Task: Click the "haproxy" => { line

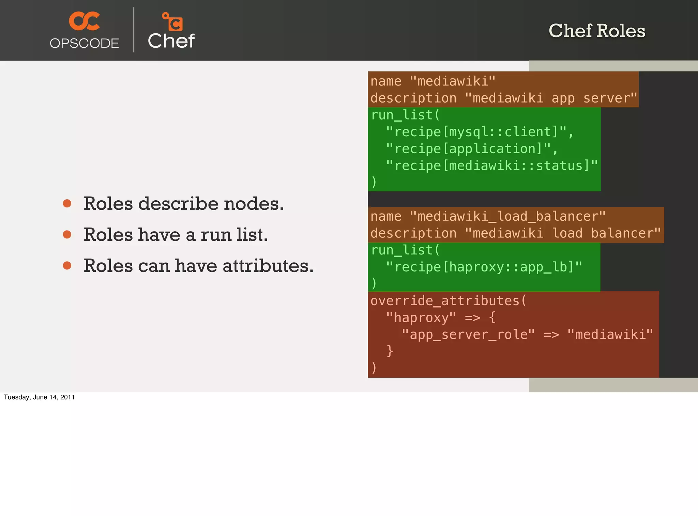Action: click(441, 318)
